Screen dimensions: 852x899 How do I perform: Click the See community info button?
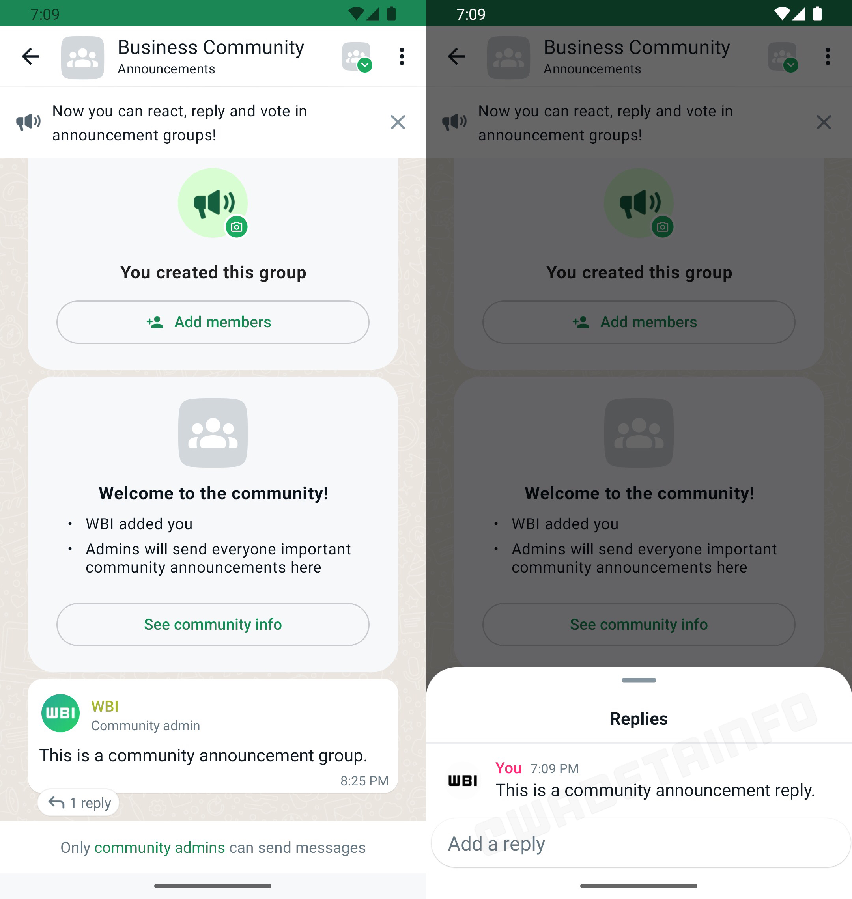tap(213, 625)
